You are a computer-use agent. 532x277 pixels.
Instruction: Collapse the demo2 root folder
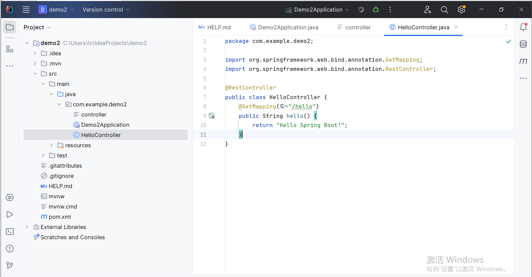[27, 43]
